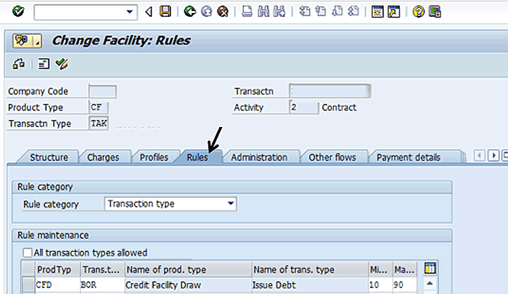Click the Save floppy disk icon

coord(166,12)
